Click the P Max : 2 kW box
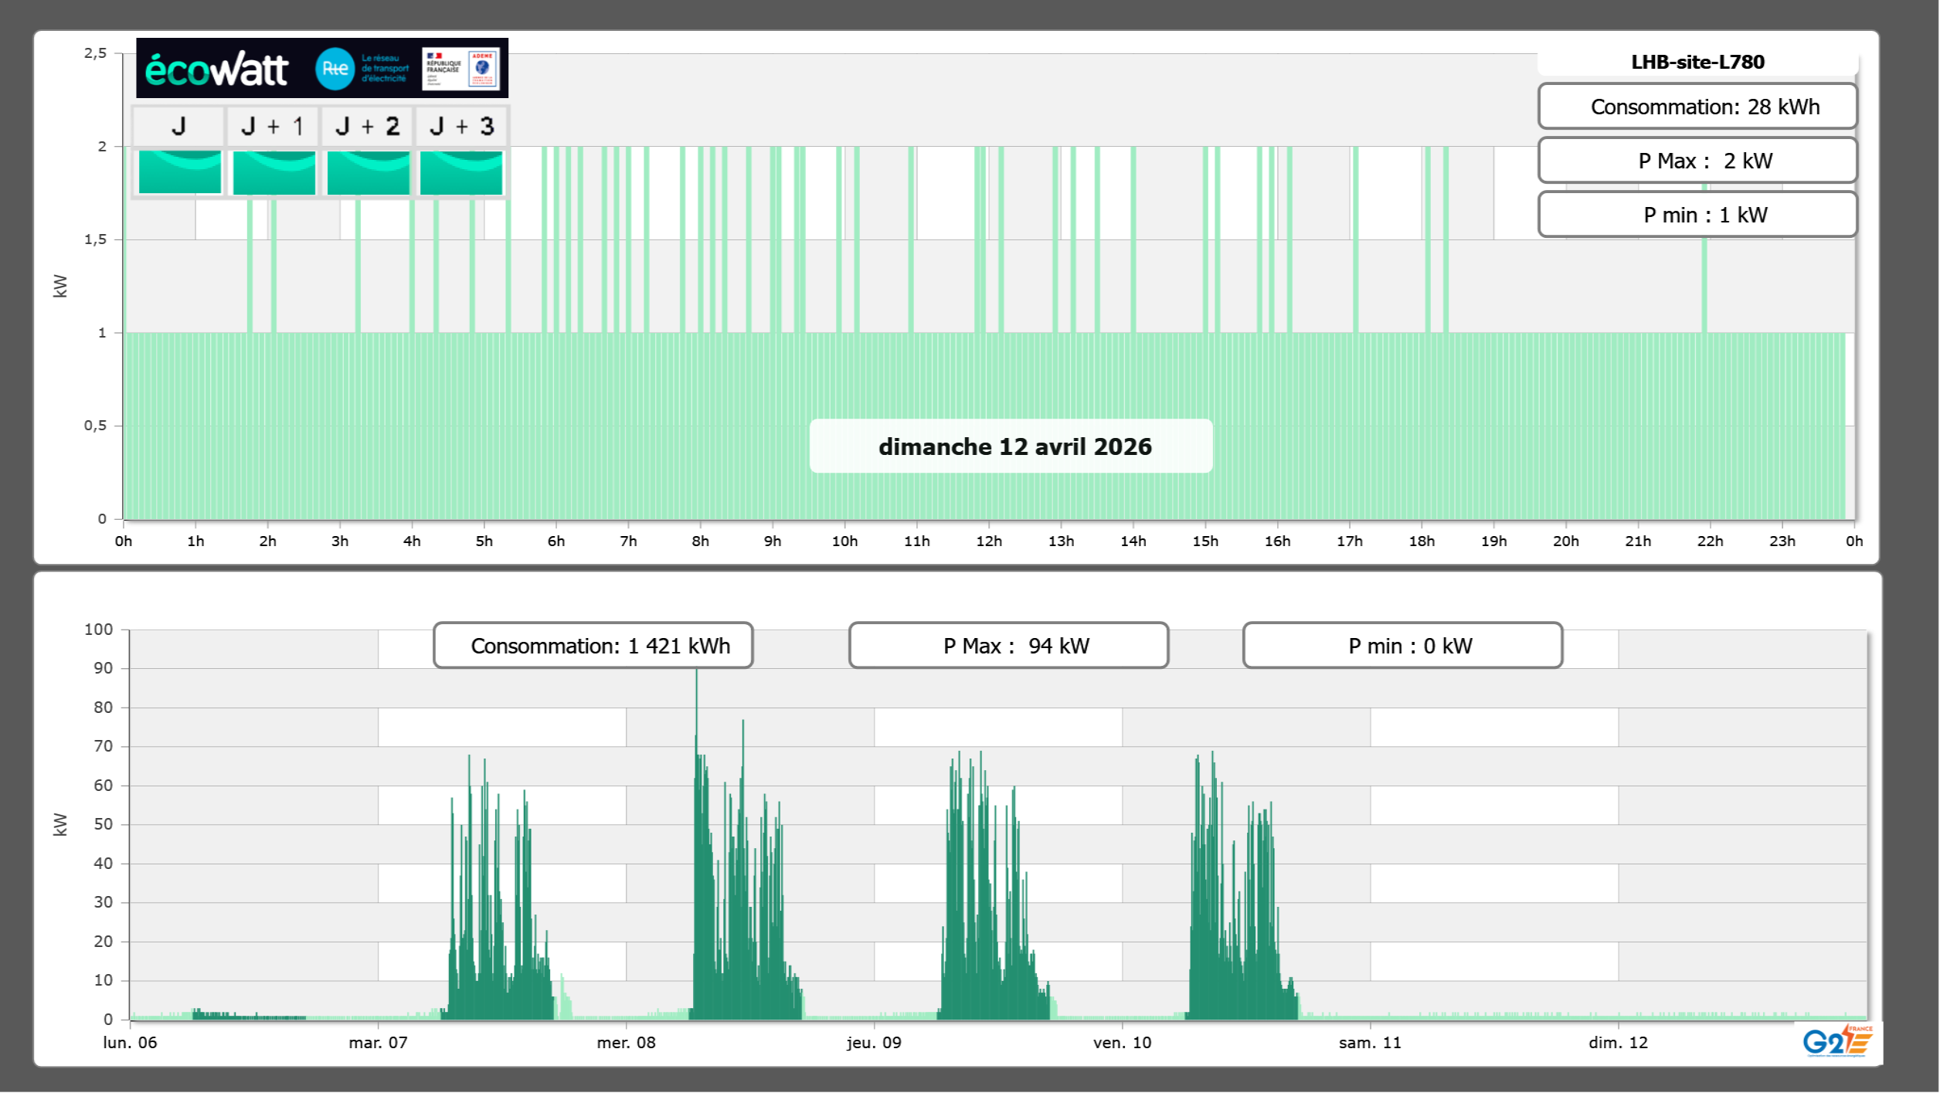 pos(1697,161)
